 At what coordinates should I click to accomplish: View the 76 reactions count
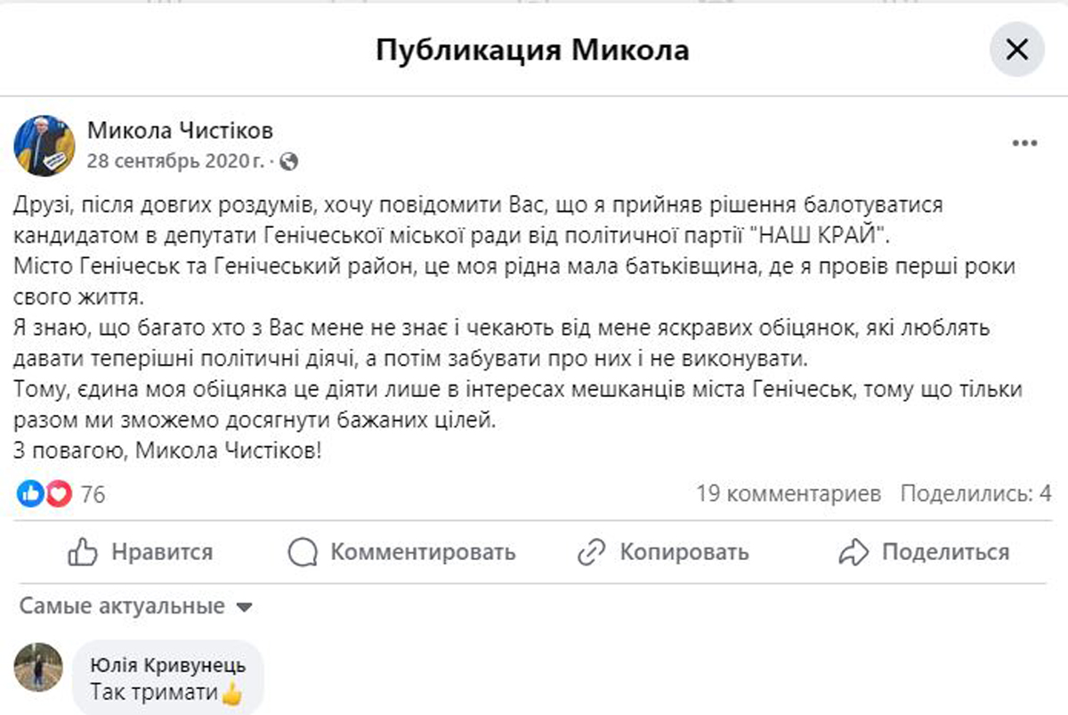[x=93, y=493]
